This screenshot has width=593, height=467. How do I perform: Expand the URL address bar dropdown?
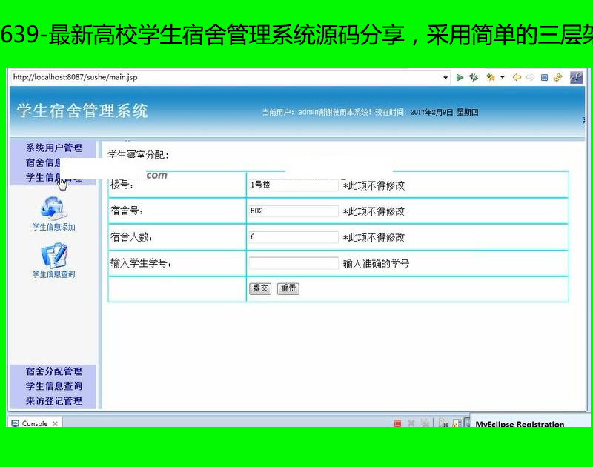coord(445,78)
